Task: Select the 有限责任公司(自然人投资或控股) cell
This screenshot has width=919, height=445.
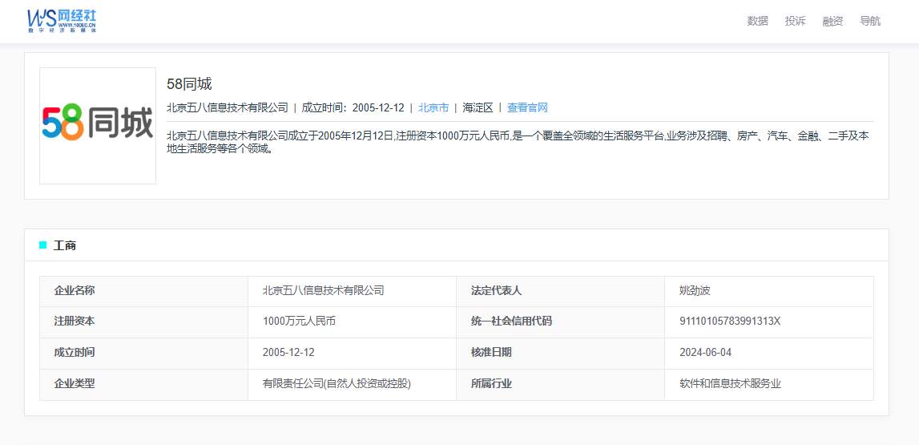Action: point(353,385)
